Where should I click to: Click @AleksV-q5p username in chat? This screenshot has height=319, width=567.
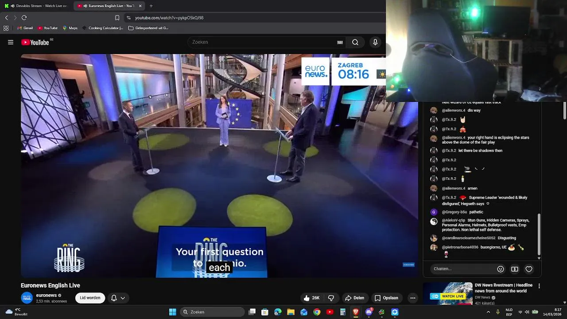click(454, 220)
